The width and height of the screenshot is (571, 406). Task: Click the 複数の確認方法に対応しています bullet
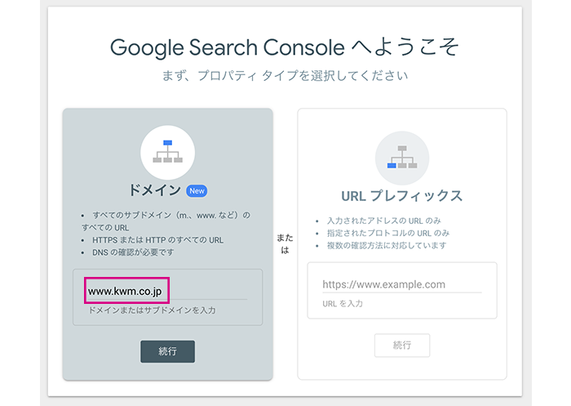pos(387,246)
